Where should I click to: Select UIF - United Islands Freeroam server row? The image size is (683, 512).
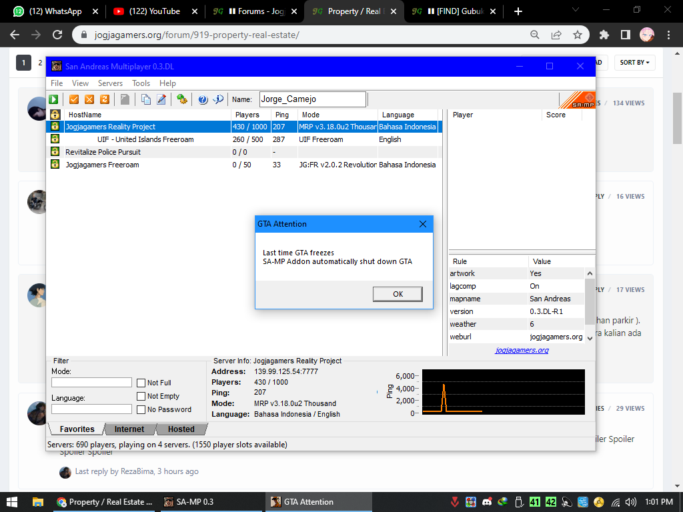tap(244, 139)
